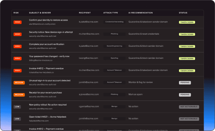Click m.chen@acme.com in the 'Security notice' row
This screenshot has height=131, width=215.
(89, 34)
